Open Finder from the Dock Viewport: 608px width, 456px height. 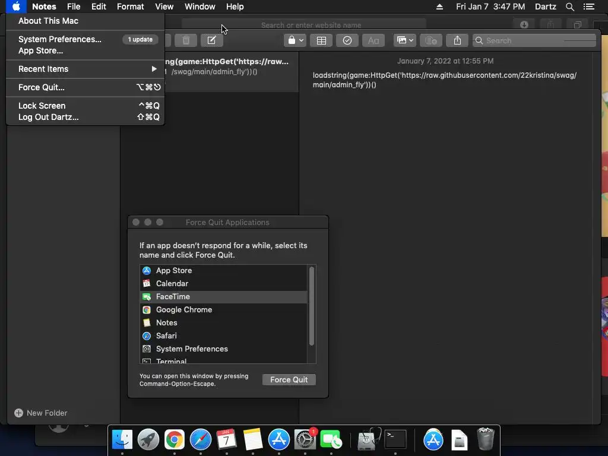click(x=122, y=440)
